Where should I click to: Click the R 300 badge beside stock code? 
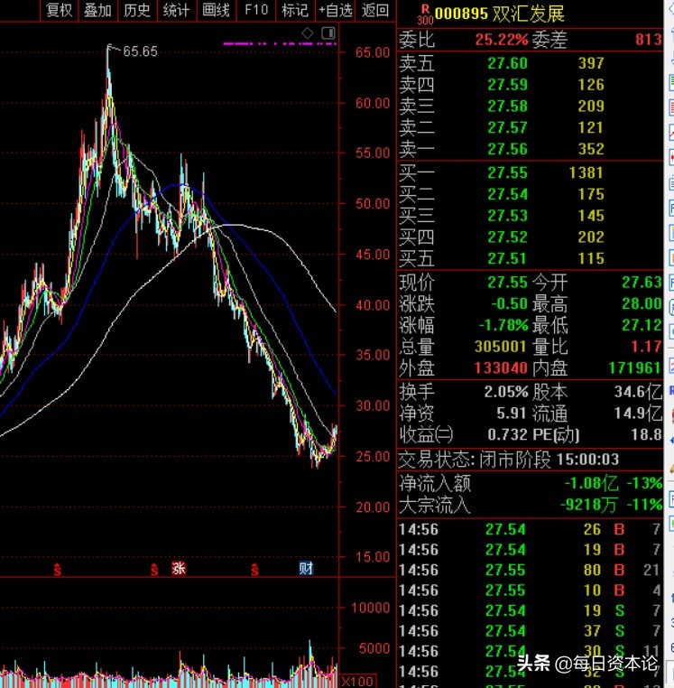point(424,14)
